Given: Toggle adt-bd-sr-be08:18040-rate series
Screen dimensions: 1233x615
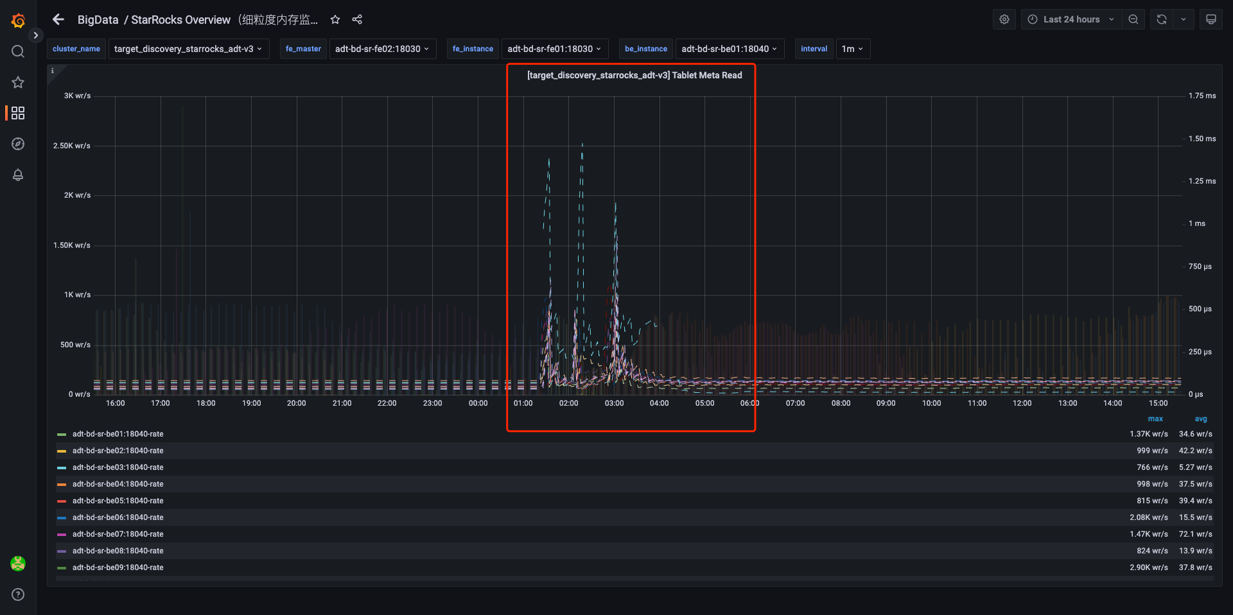Looking at the screenshot, I should (x=118, y=551).
